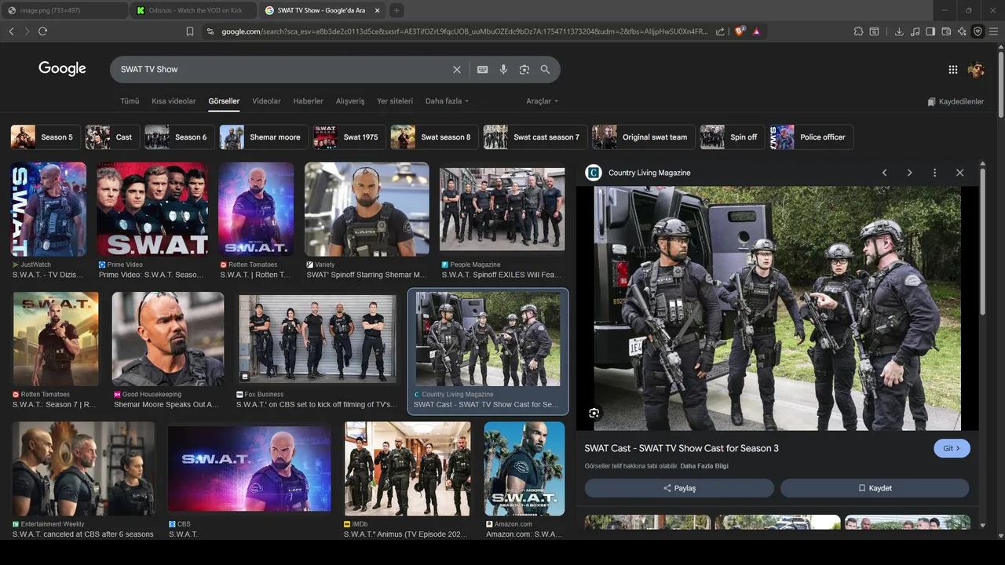Open the media playlist music-note icon
The height and width of the screenshot is (565, 1005).
915,31
